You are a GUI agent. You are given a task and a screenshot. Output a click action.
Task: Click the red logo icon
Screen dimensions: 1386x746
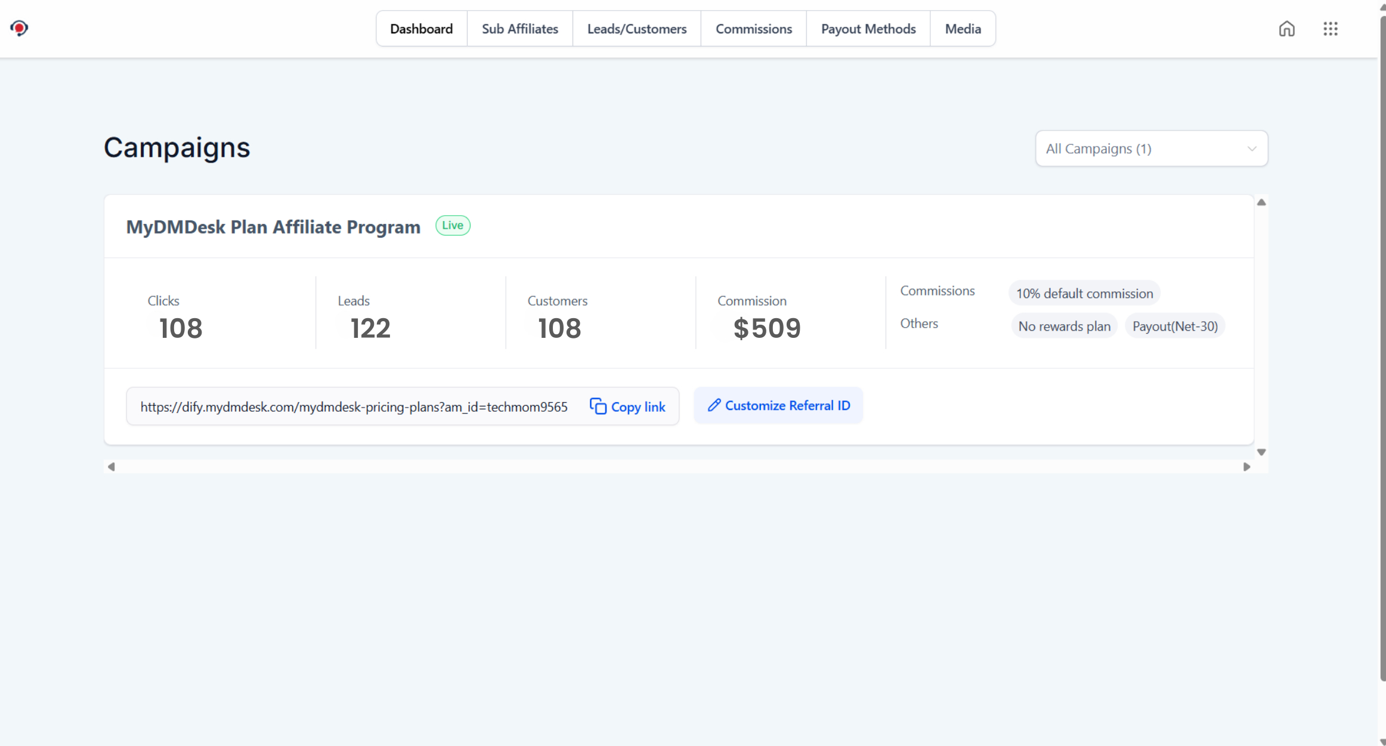coord(19,28)
